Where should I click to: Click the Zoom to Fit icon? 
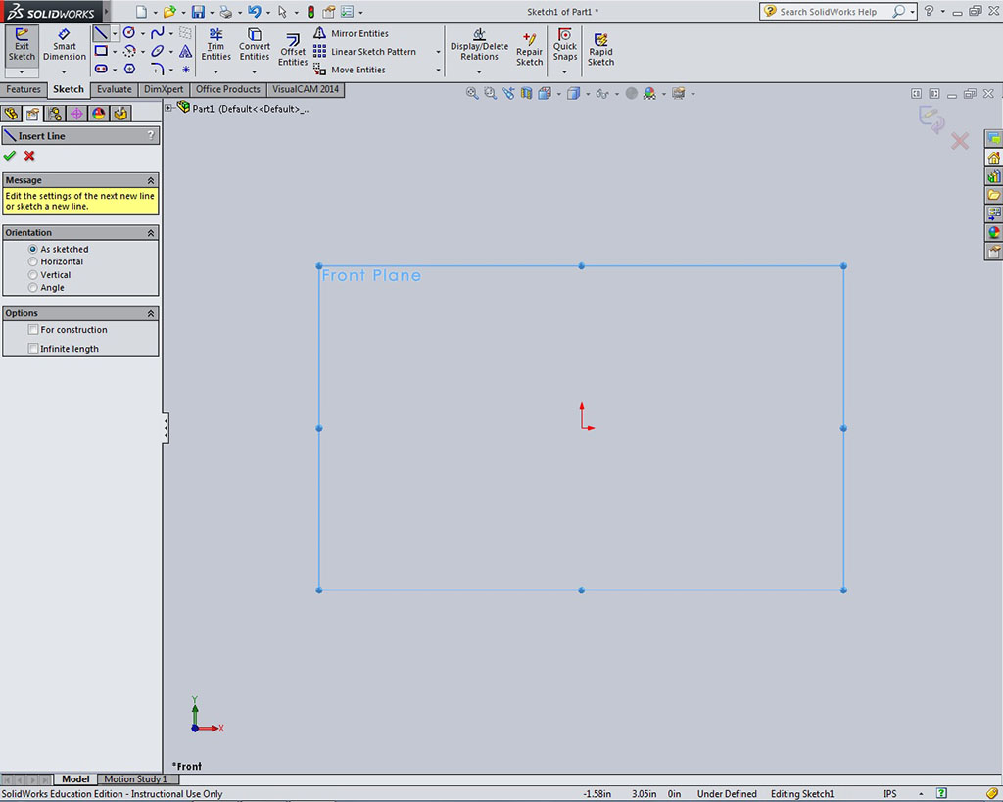[472, 94]
